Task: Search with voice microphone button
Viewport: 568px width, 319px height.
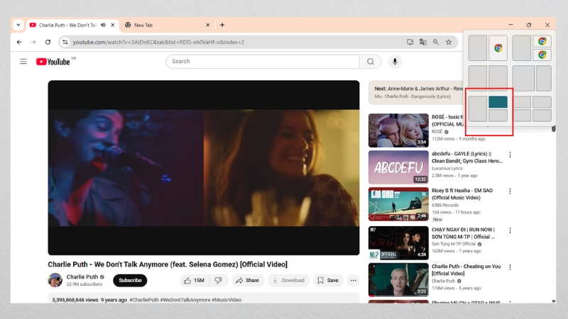Action: (395, 62)
